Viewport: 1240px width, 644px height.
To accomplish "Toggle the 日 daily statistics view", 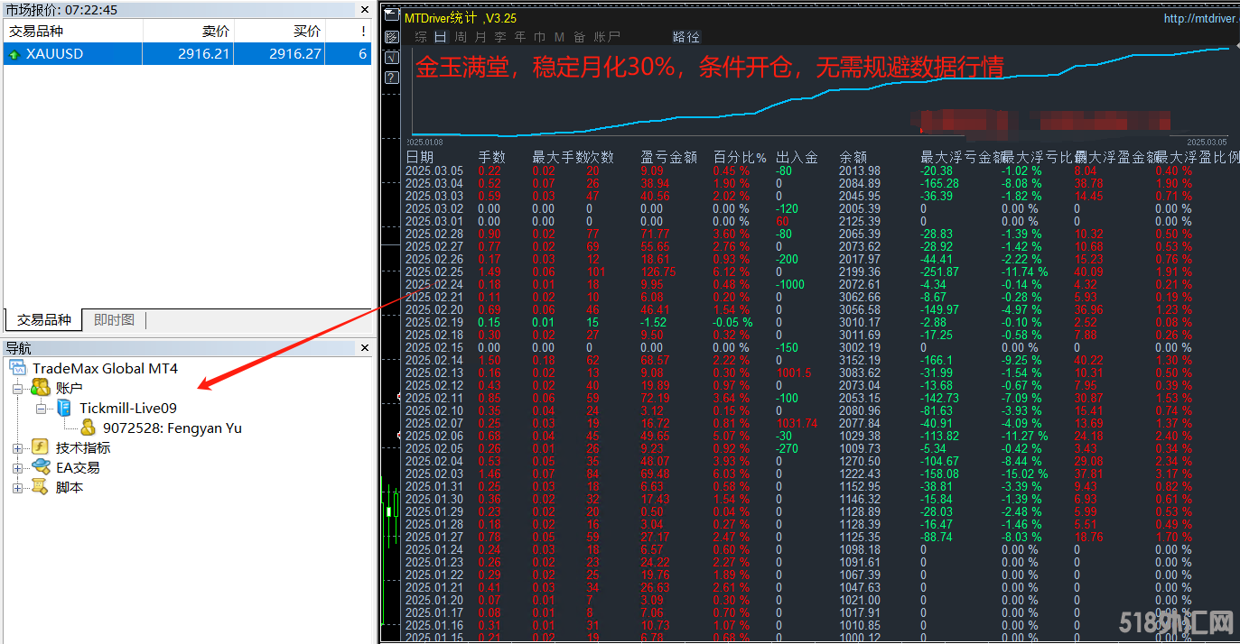I will click(x=440, y=37).
